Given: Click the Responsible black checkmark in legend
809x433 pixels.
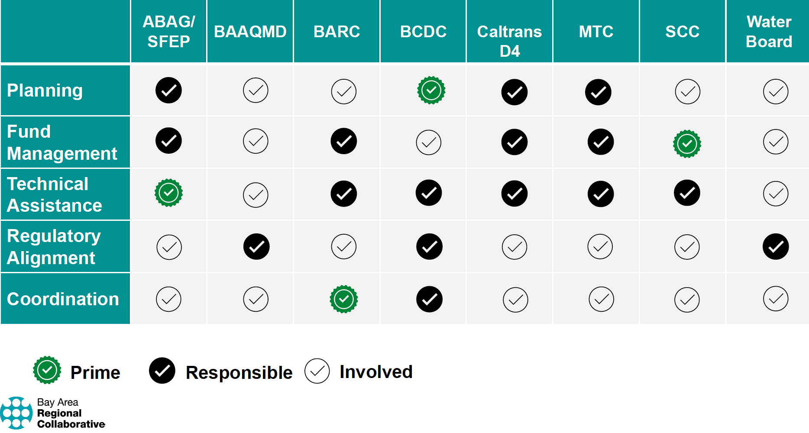Looking at the screenshot, I should [x=162, y=371].
